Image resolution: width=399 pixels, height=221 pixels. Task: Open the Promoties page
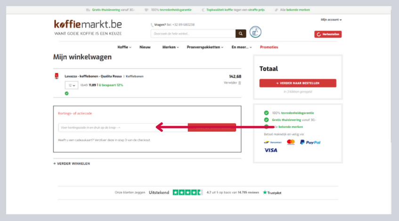click(x=269, y=47)
